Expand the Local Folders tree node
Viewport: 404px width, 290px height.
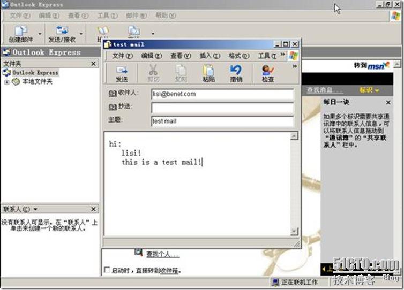(x=7, y=82)
